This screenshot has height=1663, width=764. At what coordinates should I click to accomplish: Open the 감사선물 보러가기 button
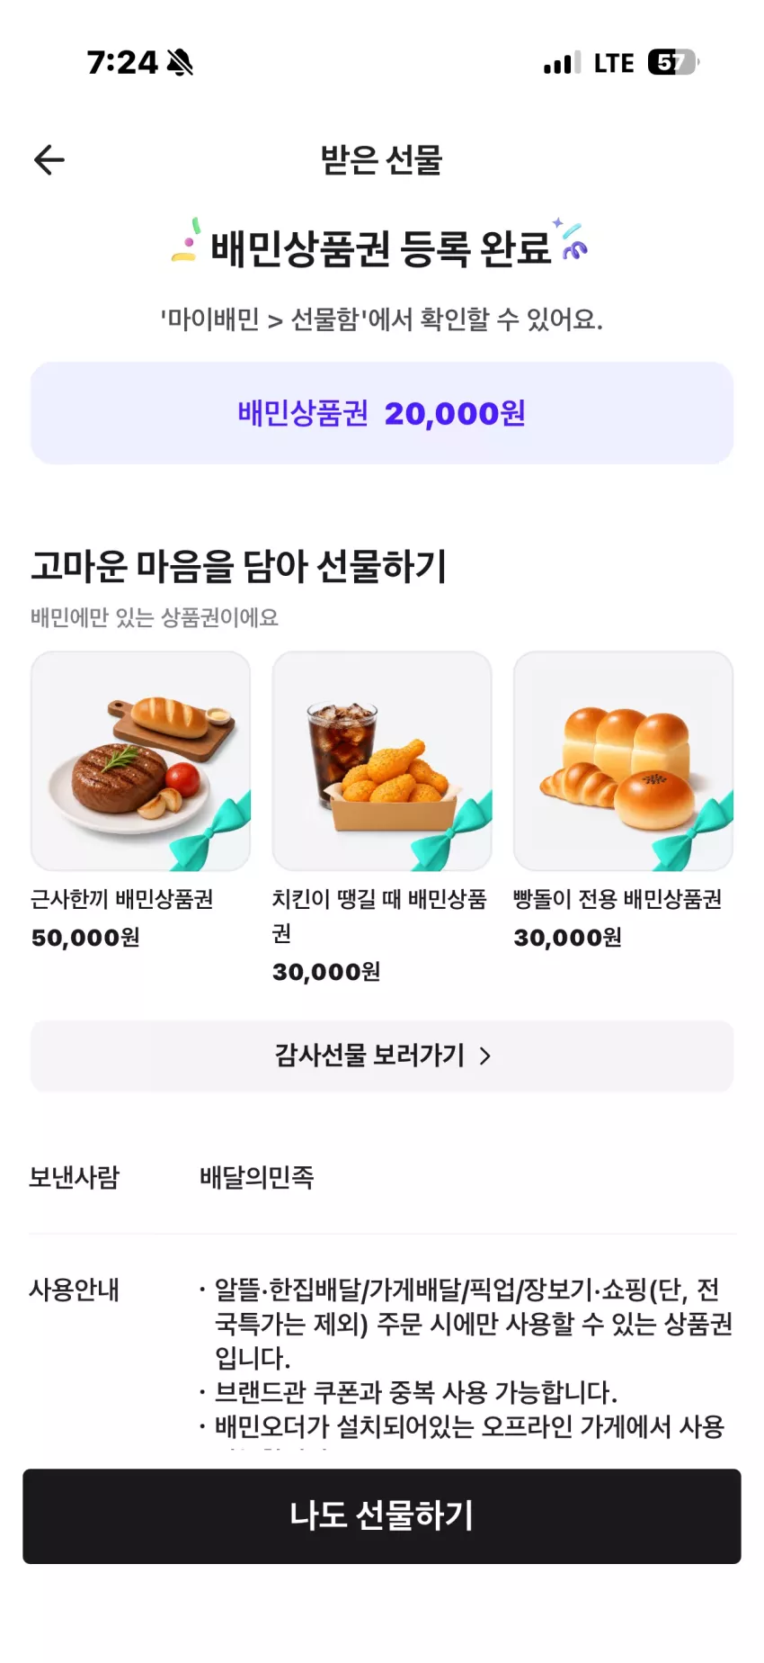[382, 1056]
